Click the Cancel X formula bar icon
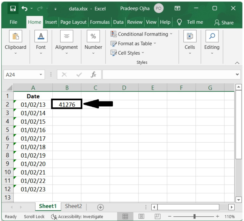This screenshot has width=244, height=221. point(64,75)
